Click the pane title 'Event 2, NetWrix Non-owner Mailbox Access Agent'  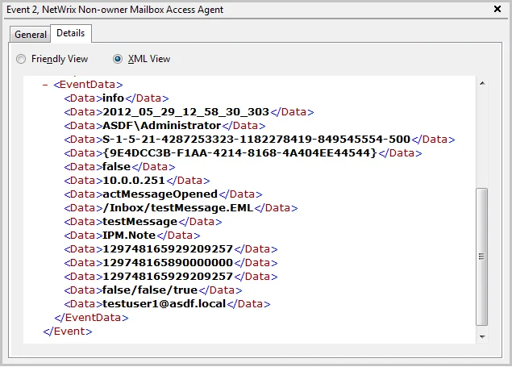[115, 10]
